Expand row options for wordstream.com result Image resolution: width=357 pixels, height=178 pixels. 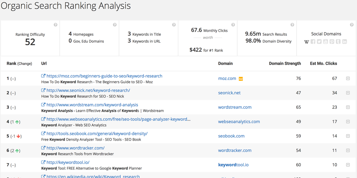(348, 108)
